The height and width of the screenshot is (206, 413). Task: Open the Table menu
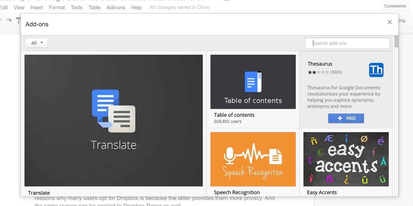pos(95,7)
